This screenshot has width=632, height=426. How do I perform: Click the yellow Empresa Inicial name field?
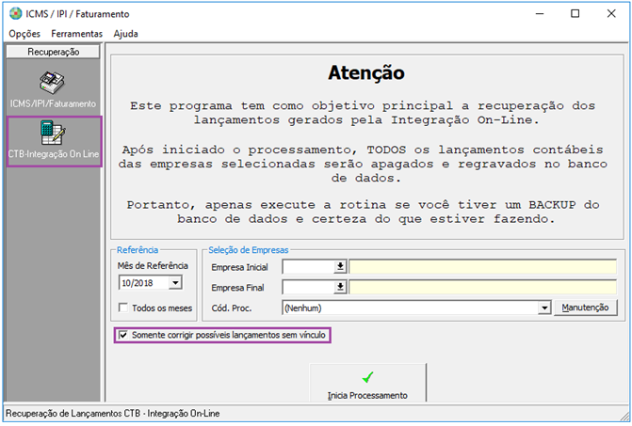tap(482, 267)
